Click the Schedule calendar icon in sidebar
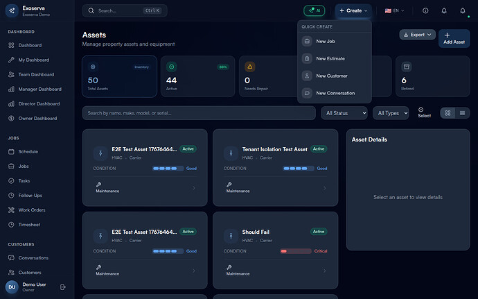Viewport: 478px width, 299px height. point(12,151)
